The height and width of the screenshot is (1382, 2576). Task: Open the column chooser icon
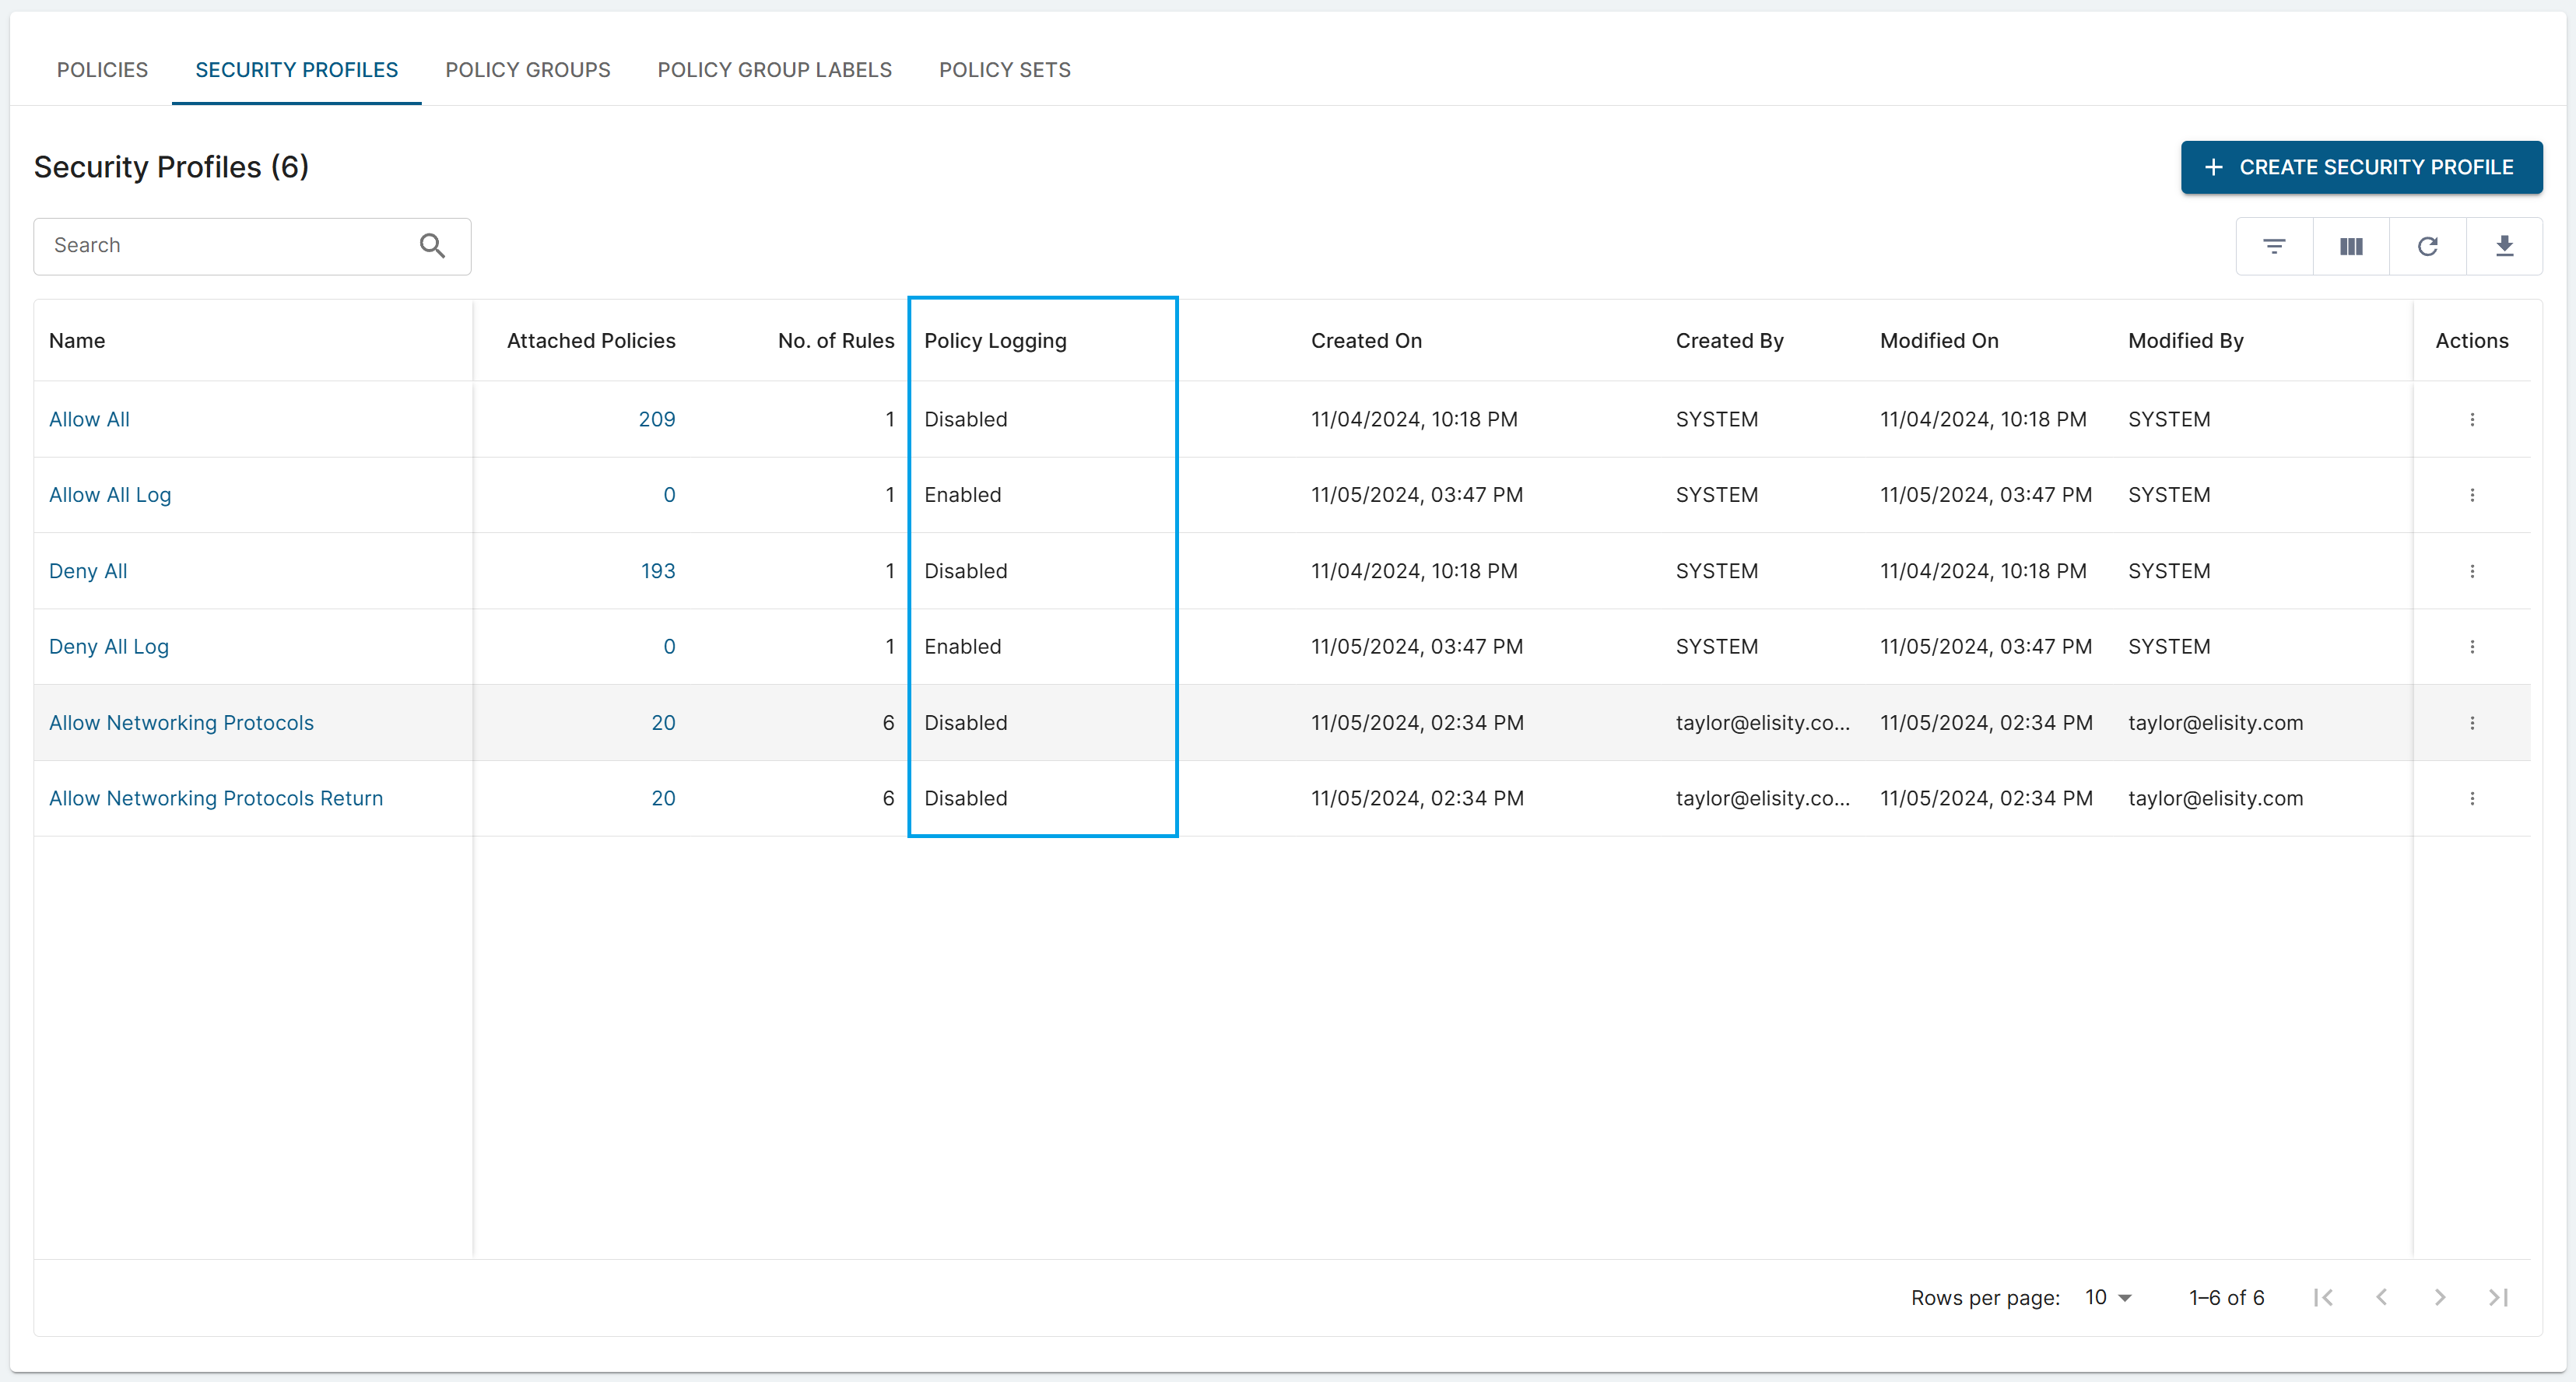pos(2351,246)
